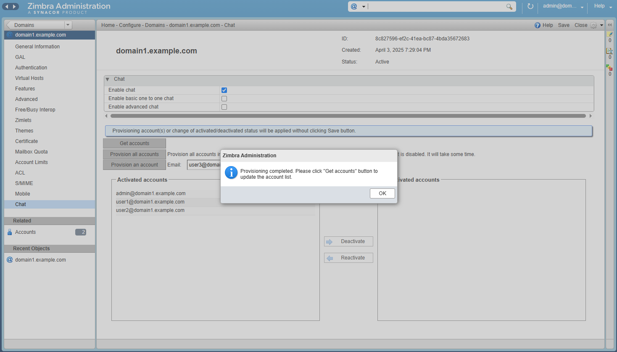
Task: Select user1@domain1.example.com in Activated accounts
Action: [215, 202]
